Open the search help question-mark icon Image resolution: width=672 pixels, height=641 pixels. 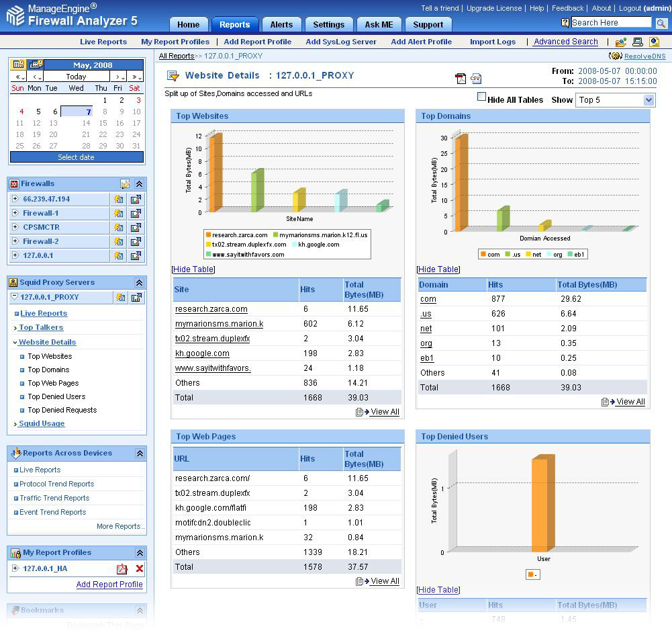(565, 23)
